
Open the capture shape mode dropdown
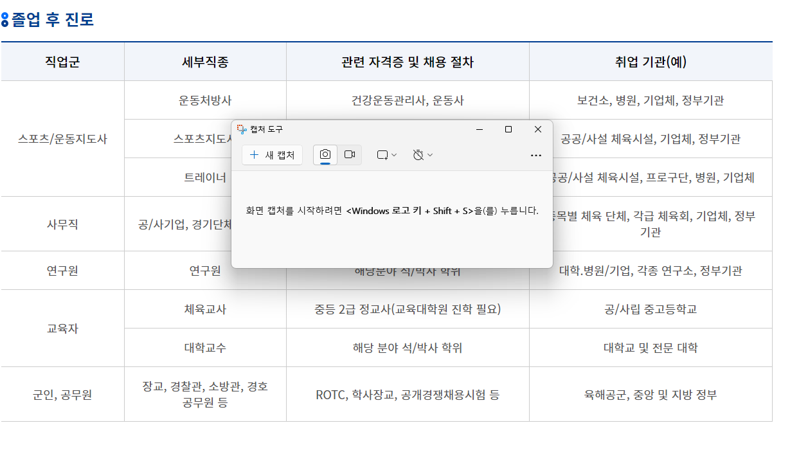point(386,155)
